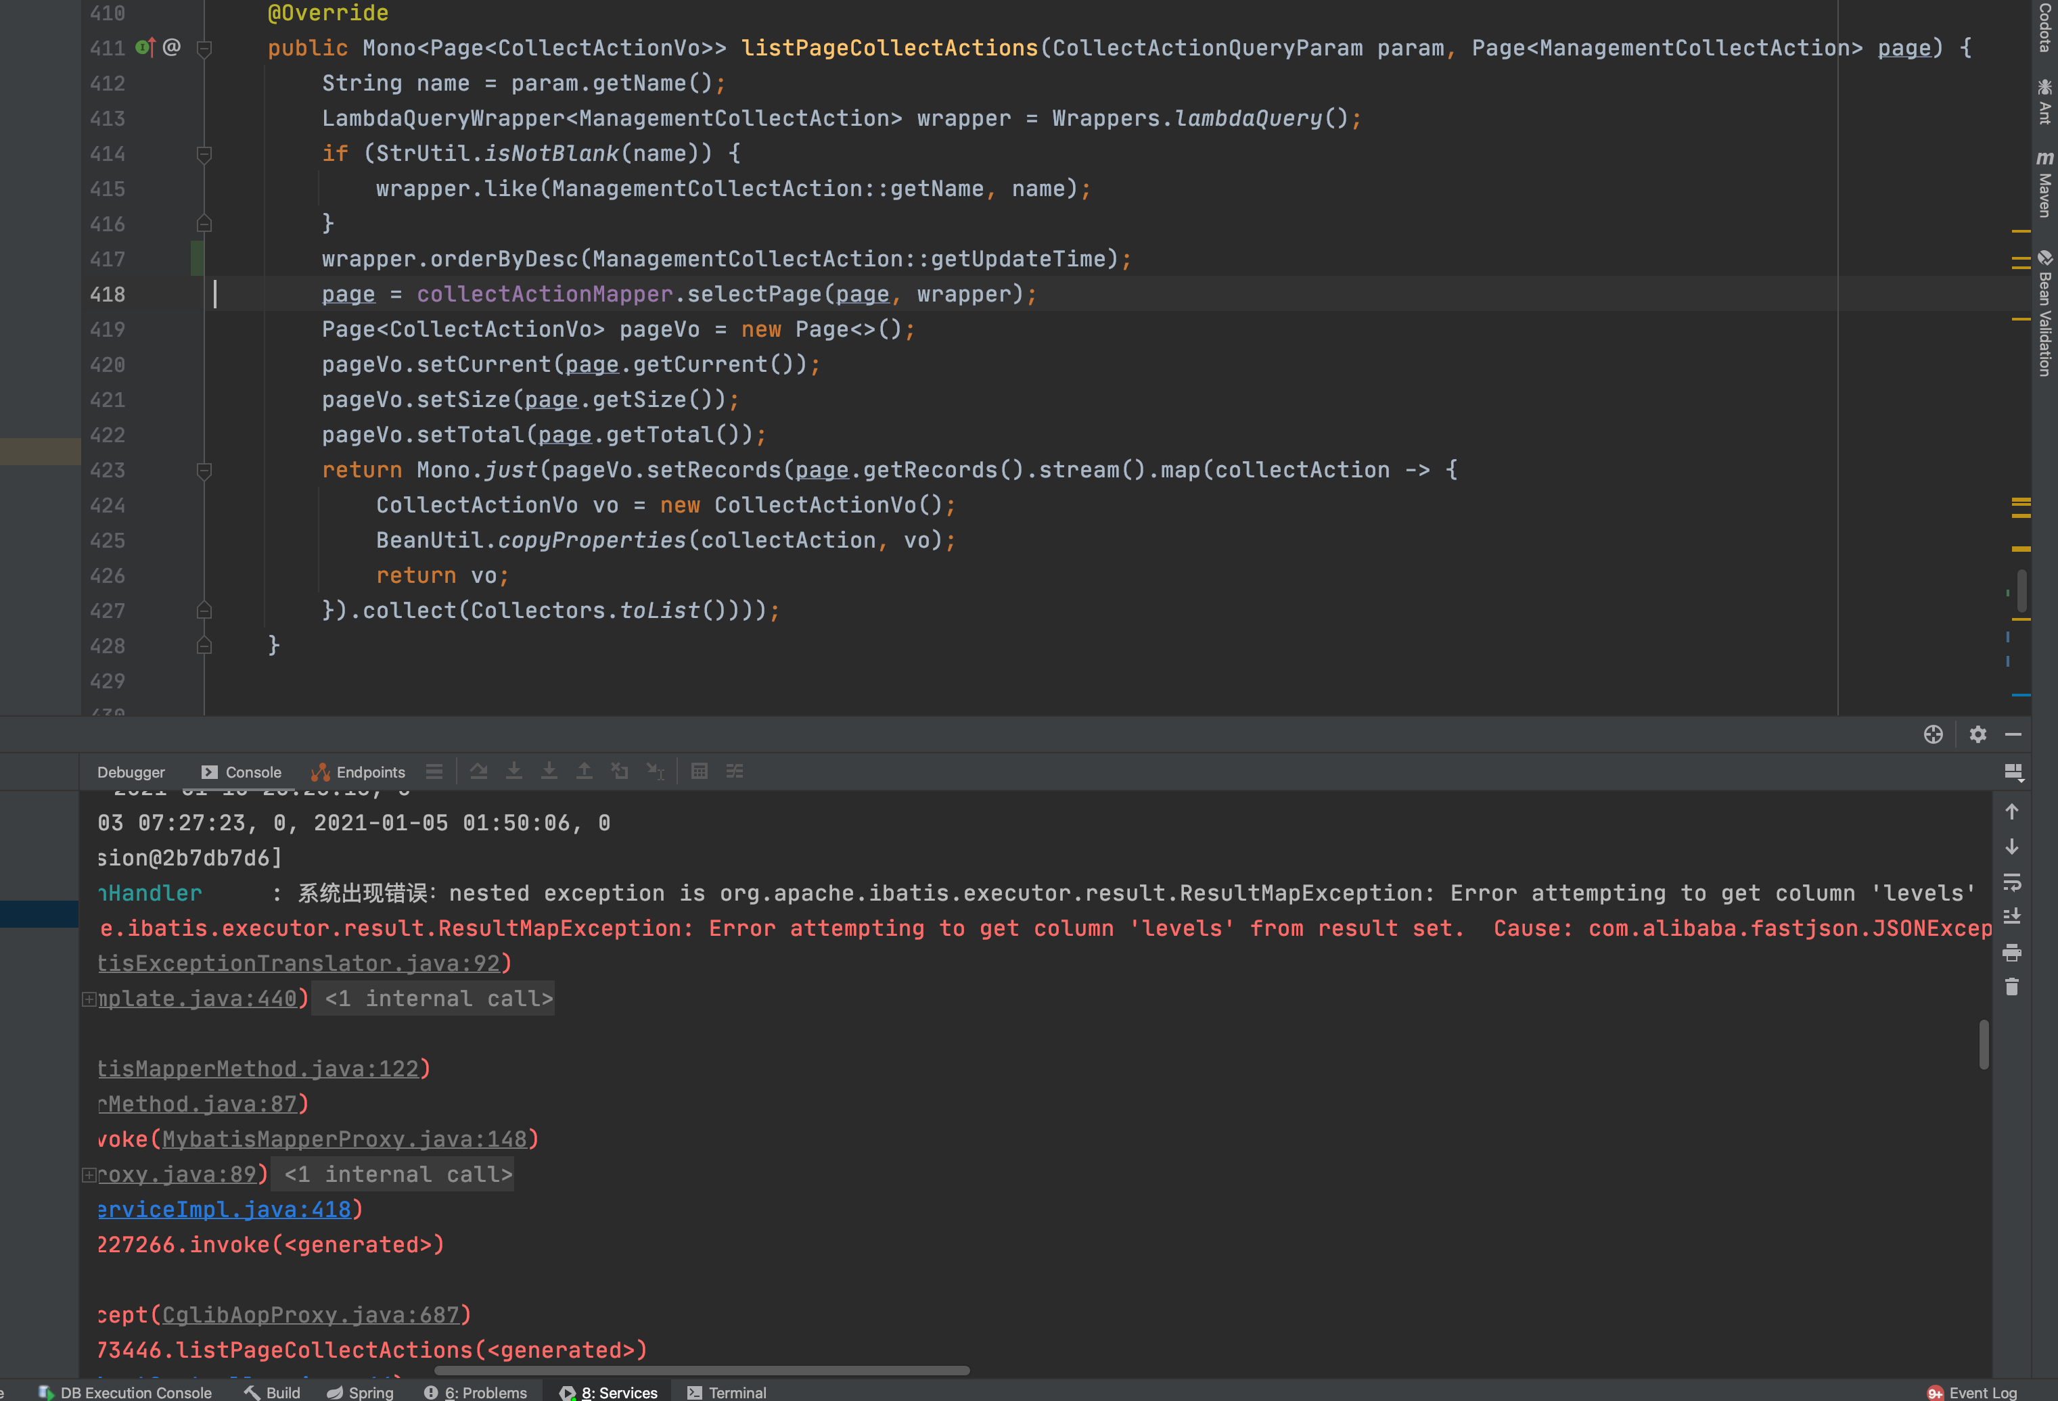Expand hidden frames before mplate.java:440

[x=89, y=998]
